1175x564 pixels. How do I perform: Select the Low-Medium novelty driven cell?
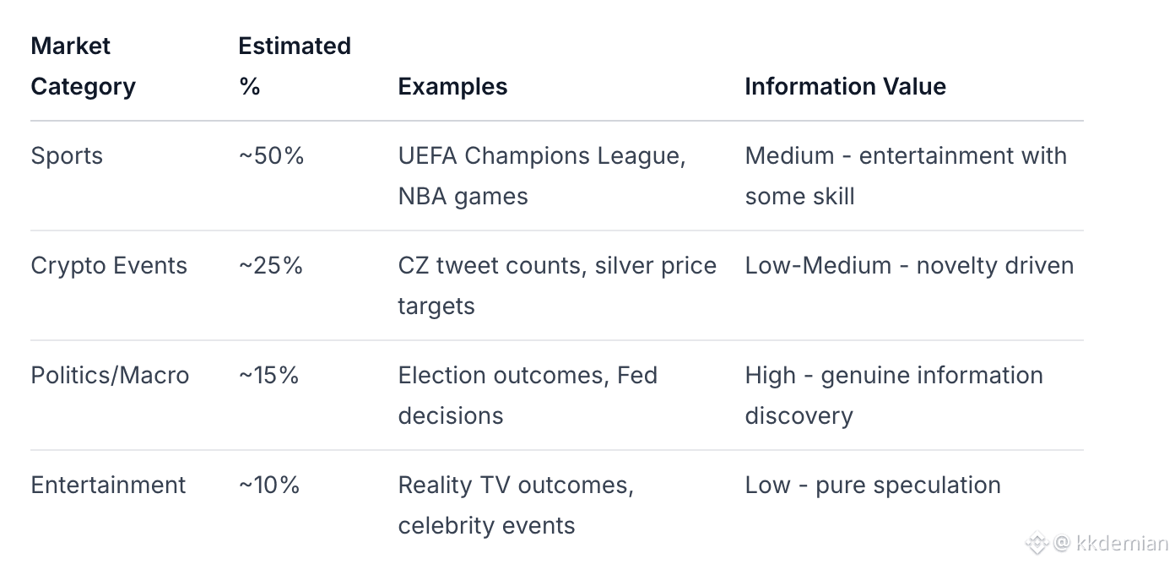tap(909, 265)
